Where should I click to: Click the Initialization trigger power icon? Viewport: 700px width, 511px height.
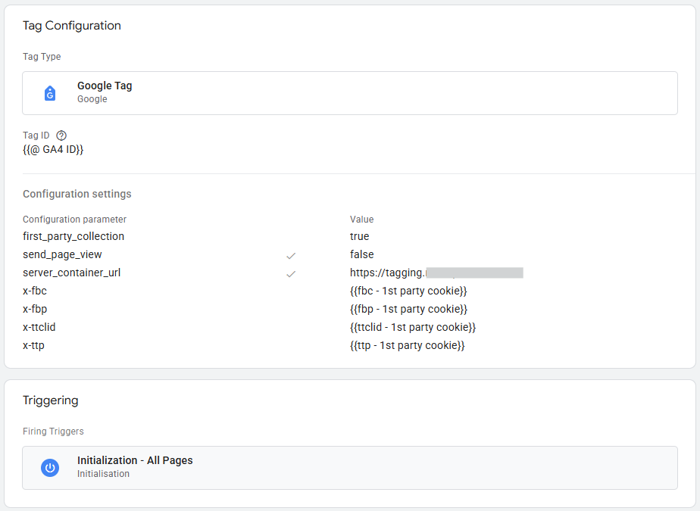[x=50, y=468]
